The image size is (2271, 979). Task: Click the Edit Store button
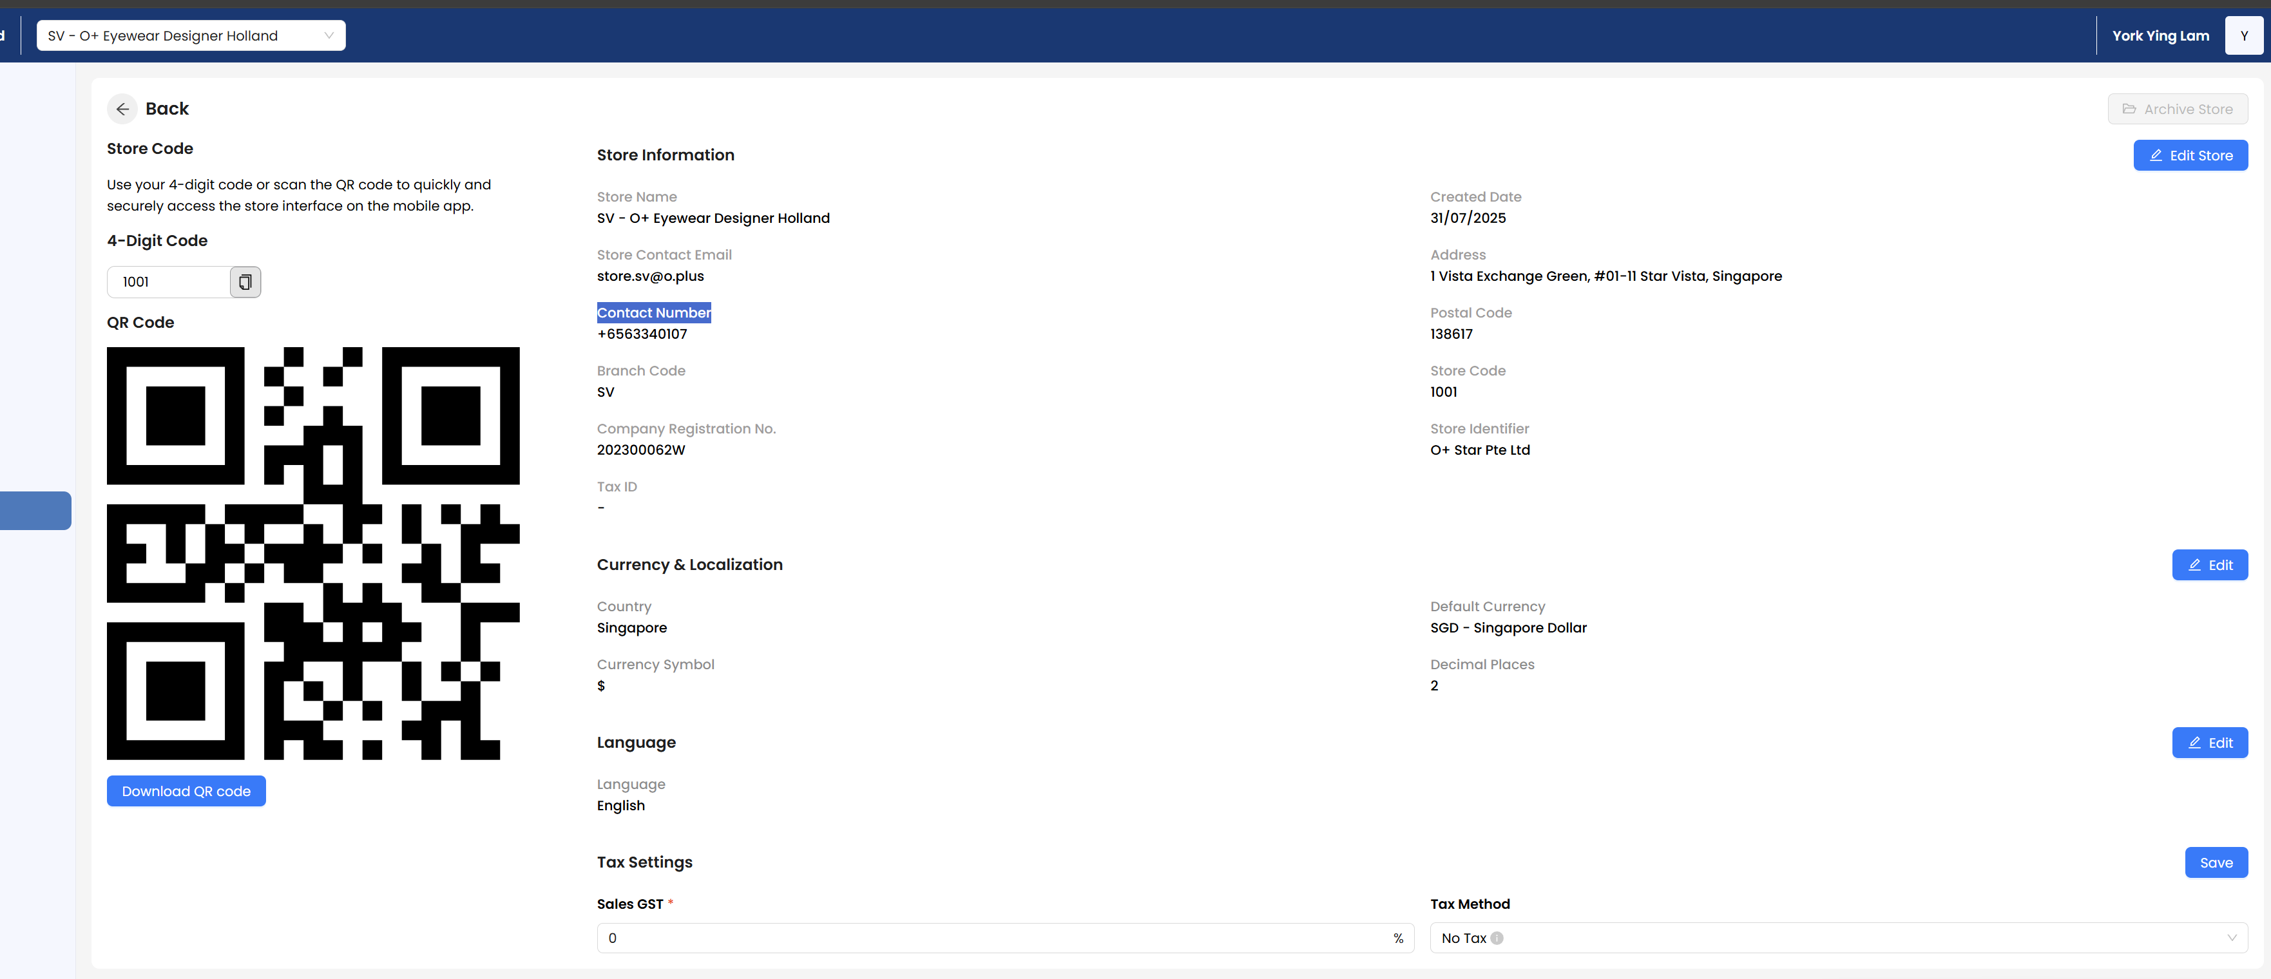click(2190, 155)
